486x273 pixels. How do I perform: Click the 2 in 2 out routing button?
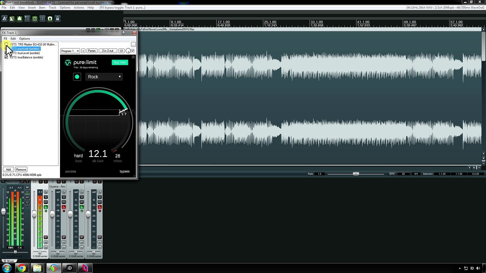pos(107,51)
